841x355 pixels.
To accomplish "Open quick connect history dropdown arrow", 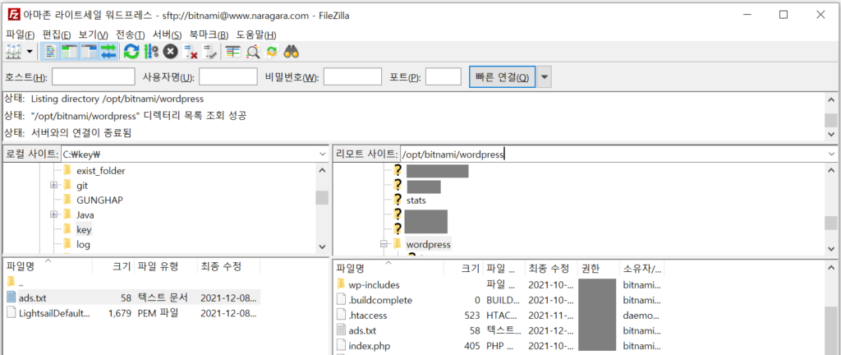I will pyautogui.click(x=545, y=77).
